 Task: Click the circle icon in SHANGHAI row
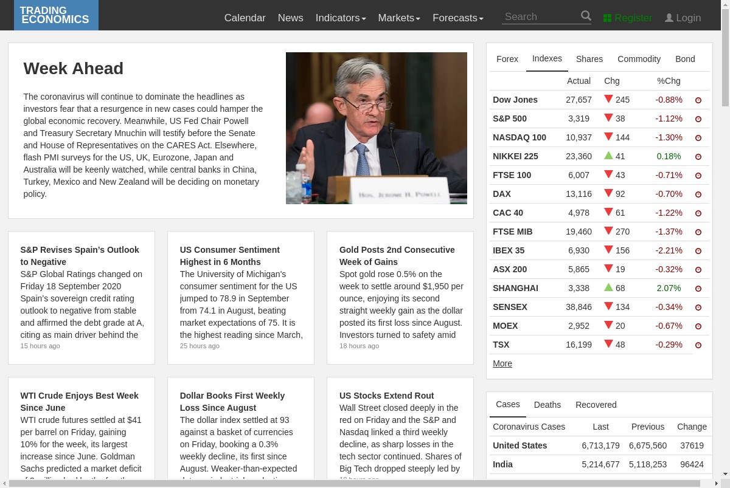click(698, 289)
